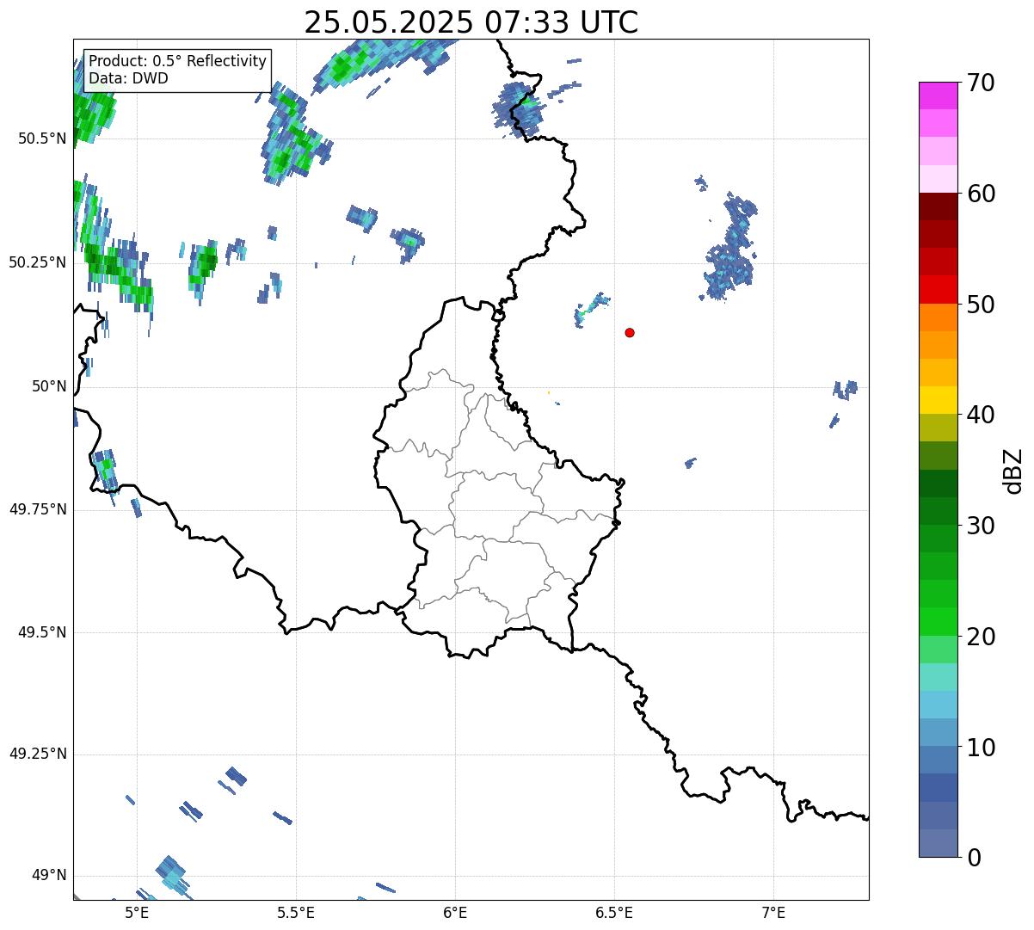Click the "5.5°E" longitude label

(296, 912)
